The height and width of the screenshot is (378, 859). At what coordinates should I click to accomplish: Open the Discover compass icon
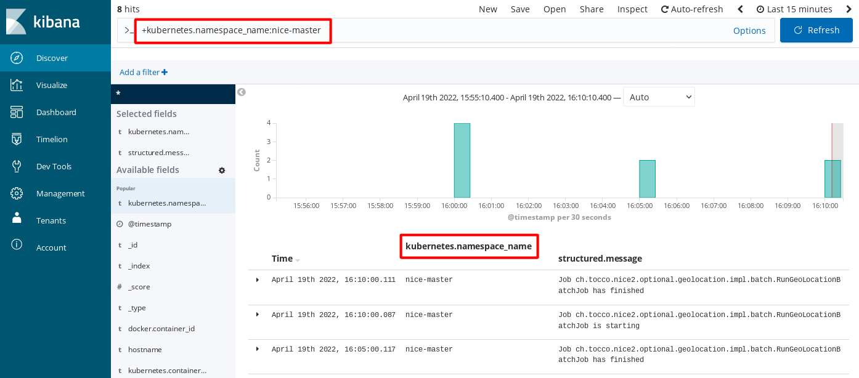(x=17, y=58)
